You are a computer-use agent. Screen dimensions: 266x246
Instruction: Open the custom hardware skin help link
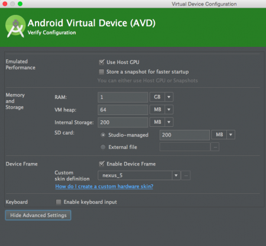pyautogui.click(x=104, y=186)
